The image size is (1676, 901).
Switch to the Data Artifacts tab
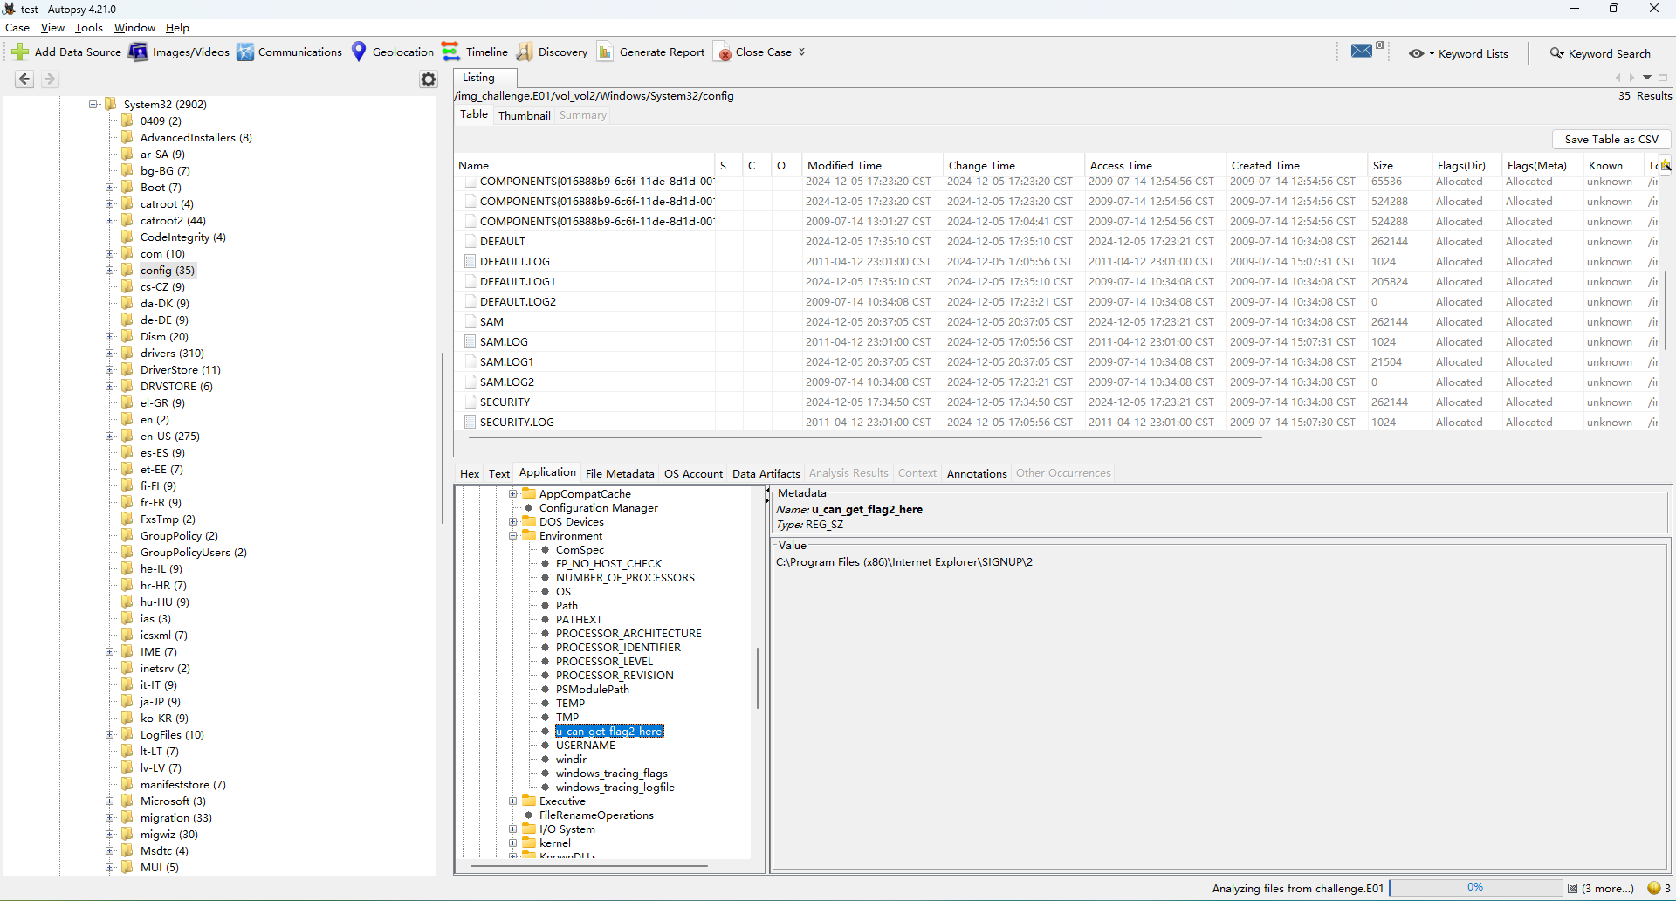click(766, 473)
